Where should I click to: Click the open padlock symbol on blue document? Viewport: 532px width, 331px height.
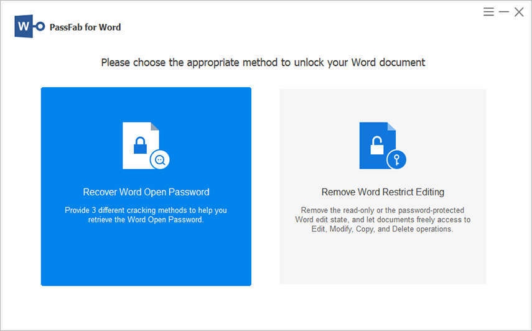tap(376, 146)
